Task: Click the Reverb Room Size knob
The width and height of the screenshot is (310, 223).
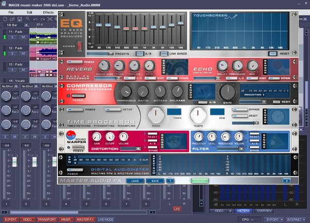Action: 104,66
